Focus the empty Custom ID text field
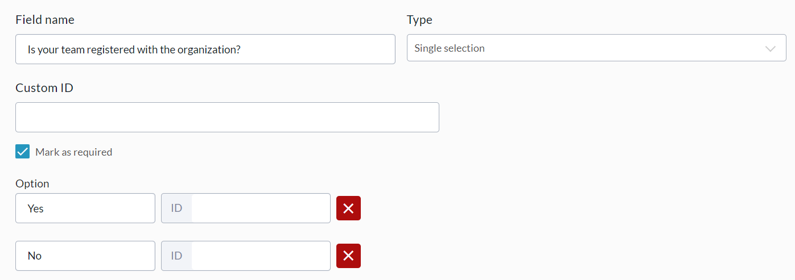Viewport: 795px width, 280px height. pyautogui.click(x=227, y=118)
